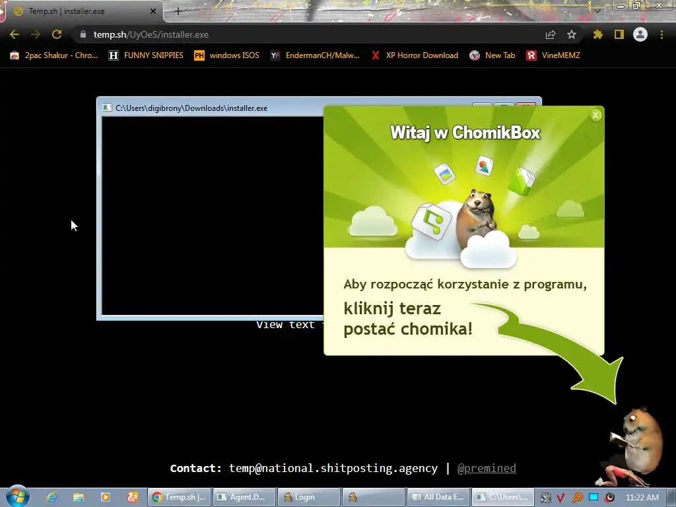676x507 pixels.
Task: Click the blue monitor tray icon
Action: coord(593,498)
